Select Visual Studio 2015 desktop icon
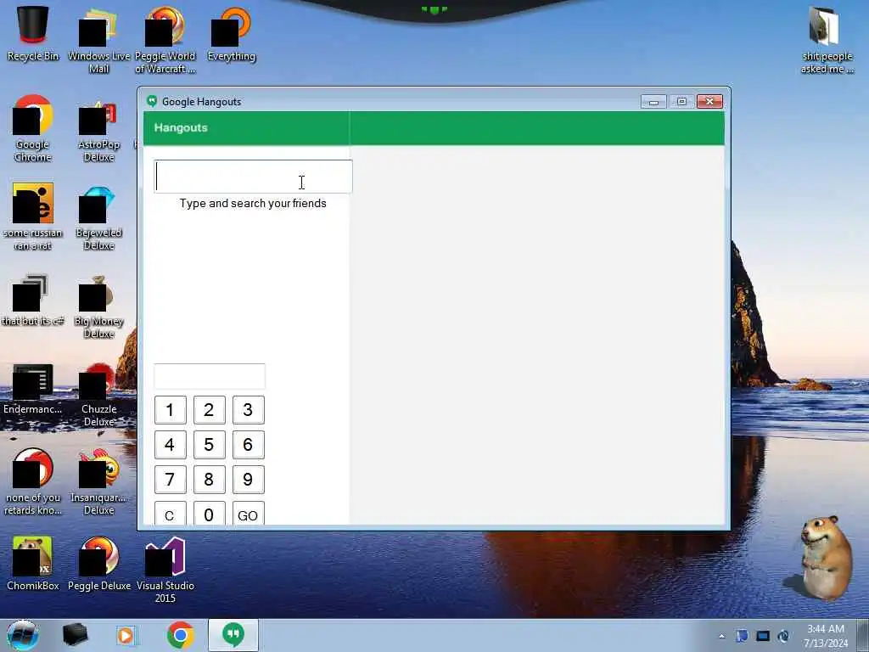The height and width of the screenshot is (652, 869). tap(165, 570)
